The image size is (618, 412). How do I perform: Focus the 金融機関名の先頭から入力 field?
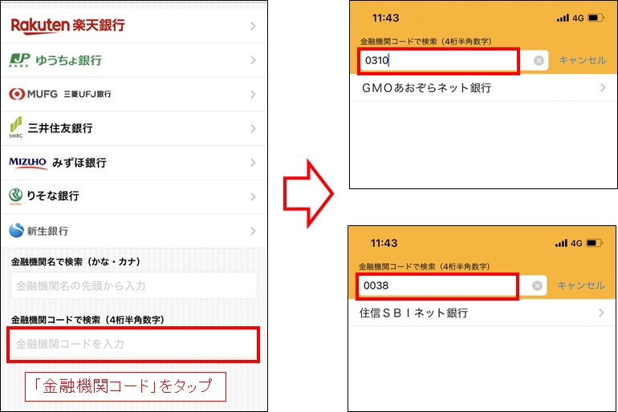[x=134, y=285]
